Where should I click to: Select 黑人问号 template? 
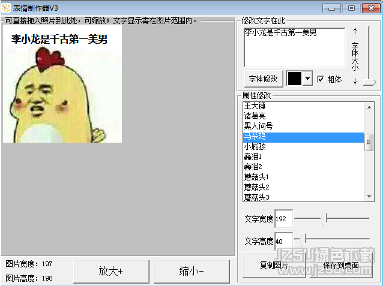click(303, 126)
